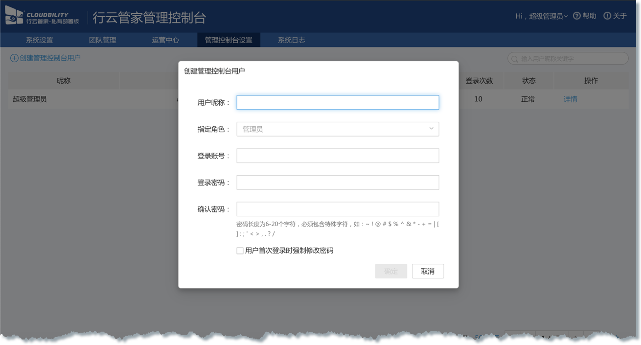
Task: Open the 系统日志 tab
Action: [x=292, y=40]
